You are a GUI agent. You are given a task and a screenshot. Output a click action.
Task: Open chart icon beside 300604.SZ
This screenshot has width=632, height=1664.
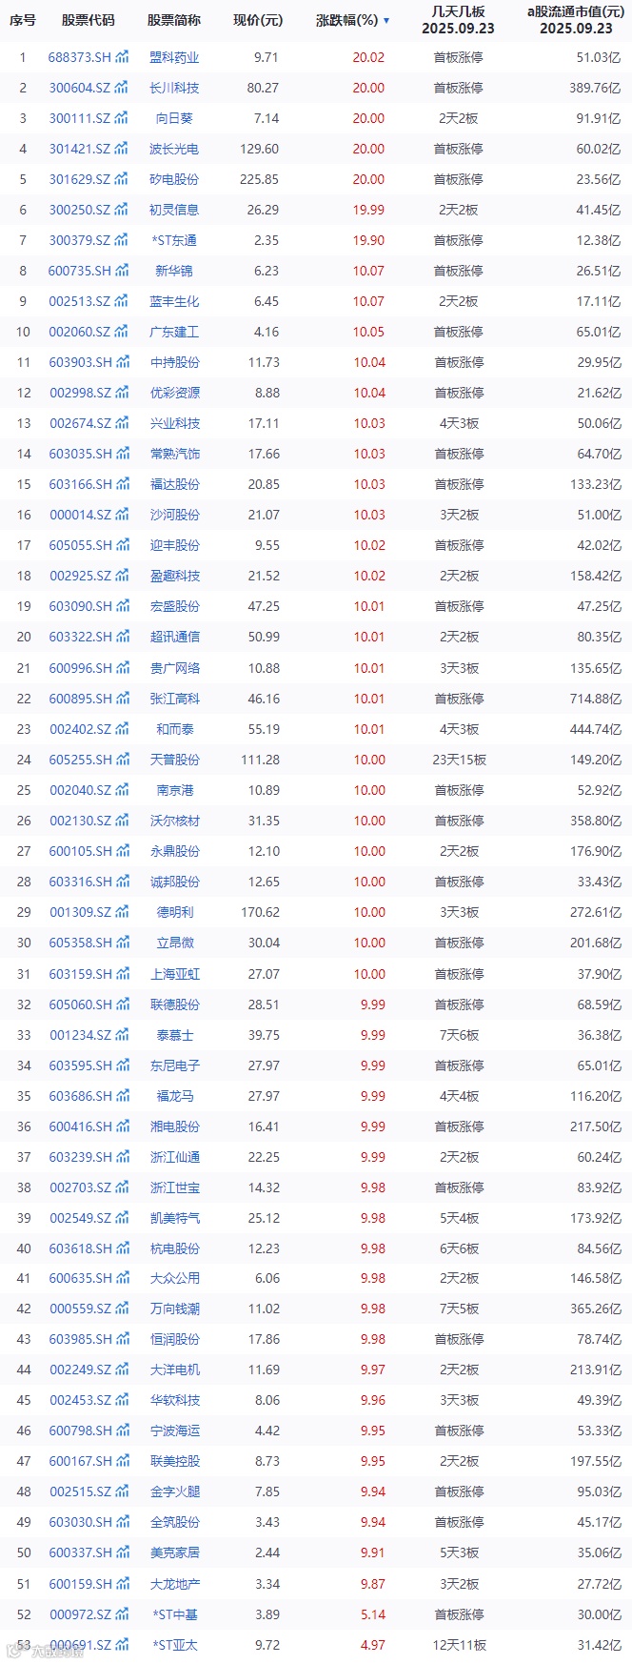[121, 88]
